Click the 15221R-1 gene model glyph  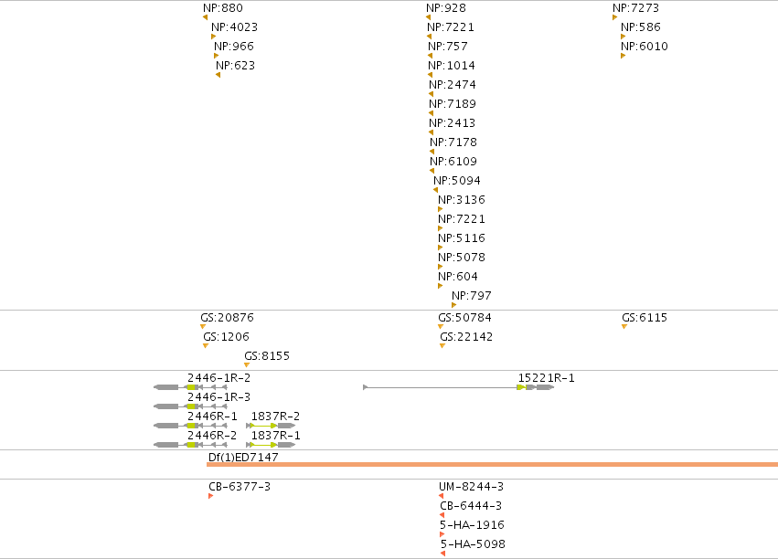click(458, 387)
